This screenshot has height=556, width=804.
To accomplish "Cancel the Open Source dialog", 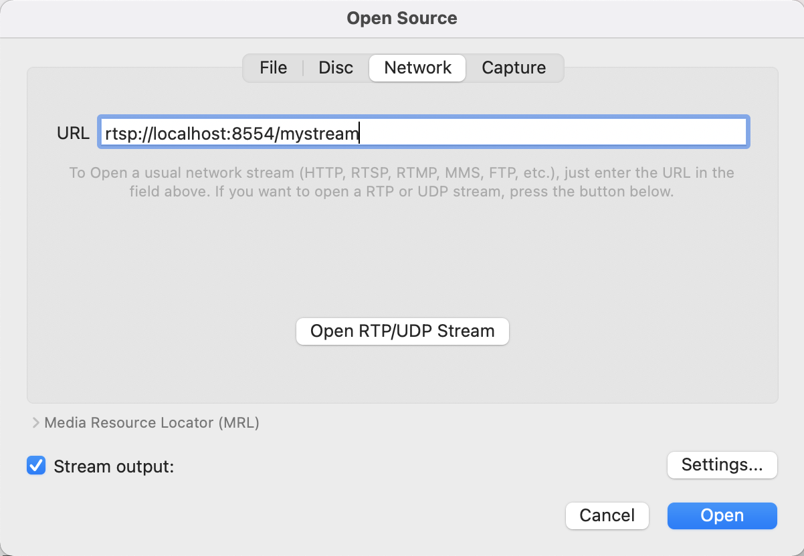I will 607,515.
